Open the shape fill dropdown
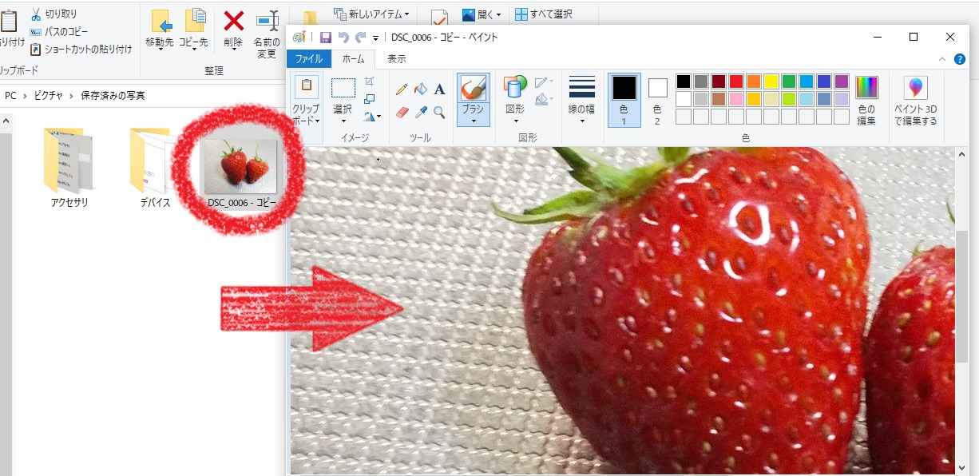The image size is (979, 476). 544,100
